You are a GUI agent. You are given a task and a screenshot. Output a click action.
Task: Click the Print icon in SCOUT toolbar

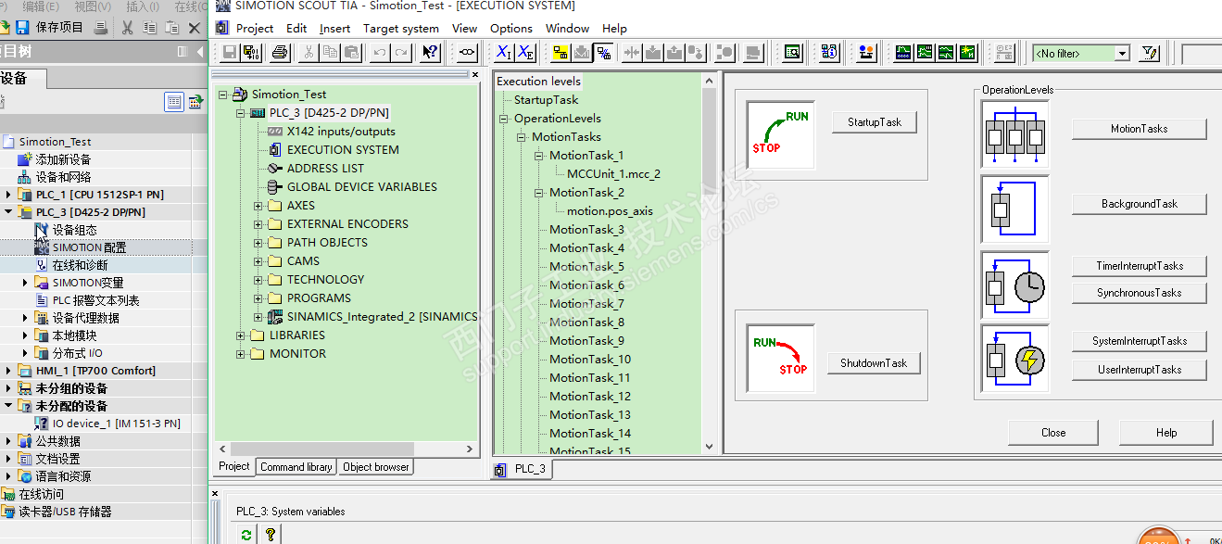click(x=280, y=53)
